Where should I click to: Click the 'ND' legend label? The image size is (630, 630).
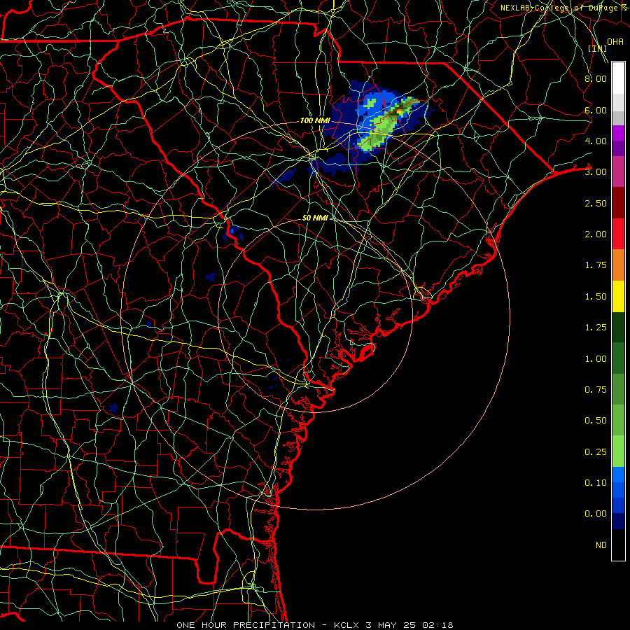tap(601, 545)
